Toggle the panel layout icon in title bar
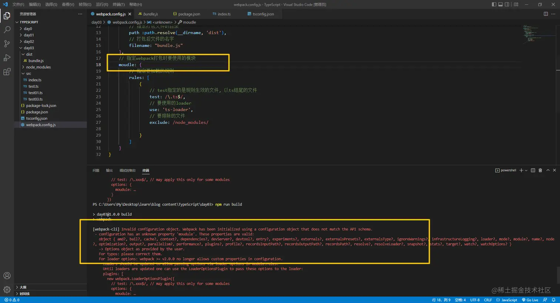The image size is (560, 303). (500, 4)
